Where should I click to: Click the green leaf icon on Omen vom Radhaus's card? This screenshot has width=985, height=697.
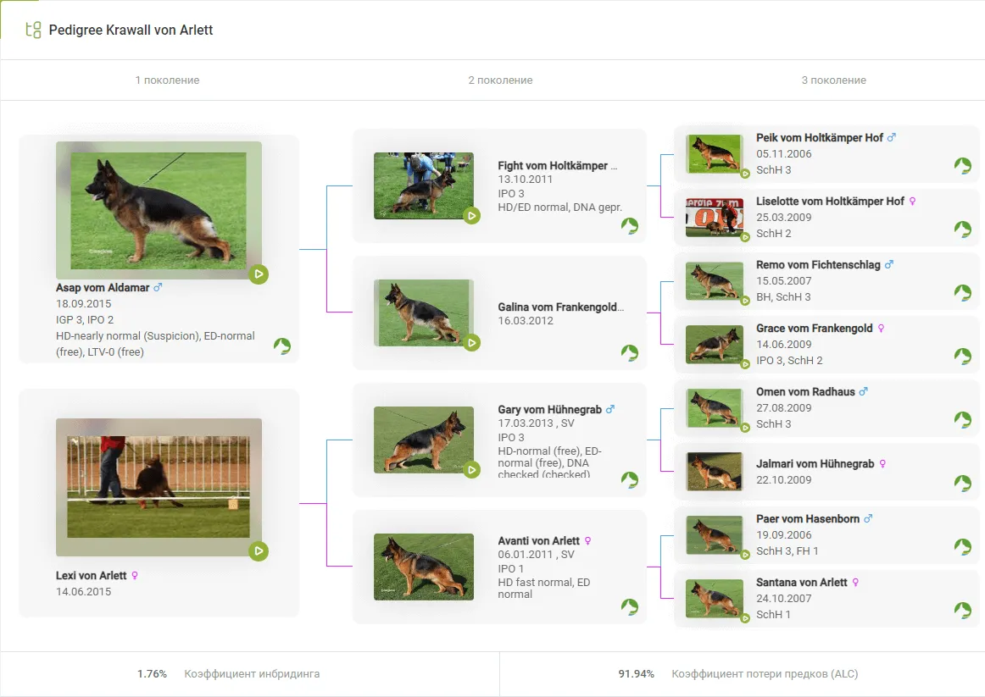pyautogui.click(x=962, y=419)
